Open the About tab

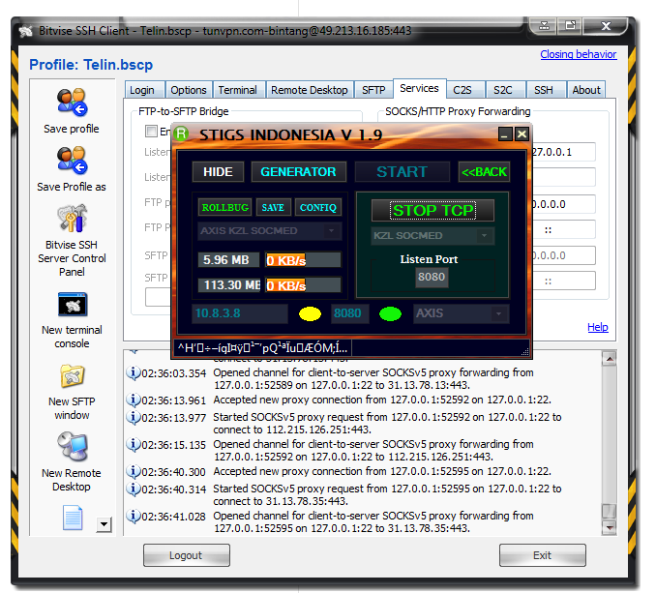pos(586,90)
